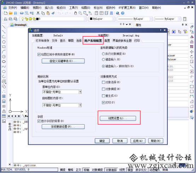Select the Rotate tool in right toolbar
The image size is (196, 173).
point(192,57)
